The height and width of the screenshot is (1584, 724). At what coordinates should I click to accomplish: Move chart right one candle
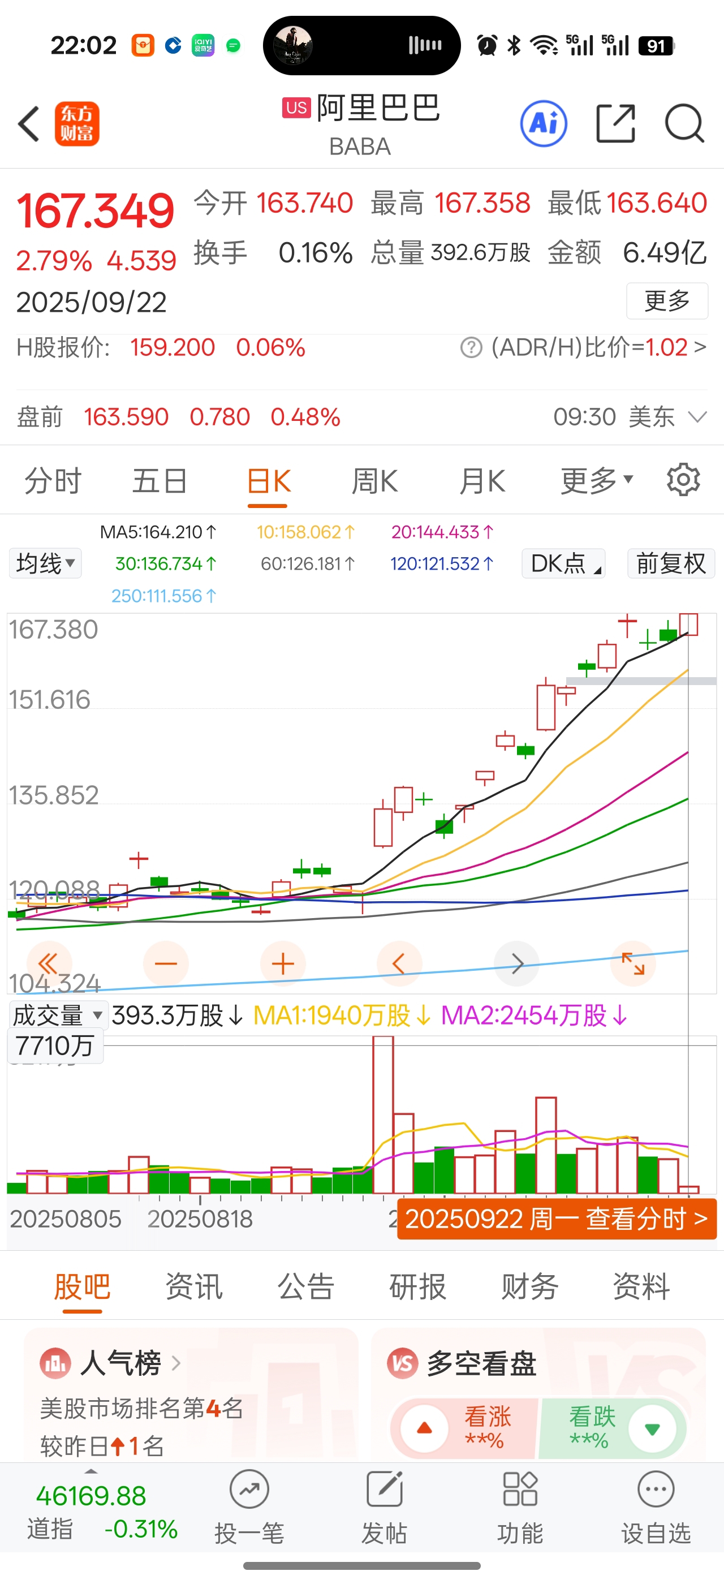[x=517, y=963]
